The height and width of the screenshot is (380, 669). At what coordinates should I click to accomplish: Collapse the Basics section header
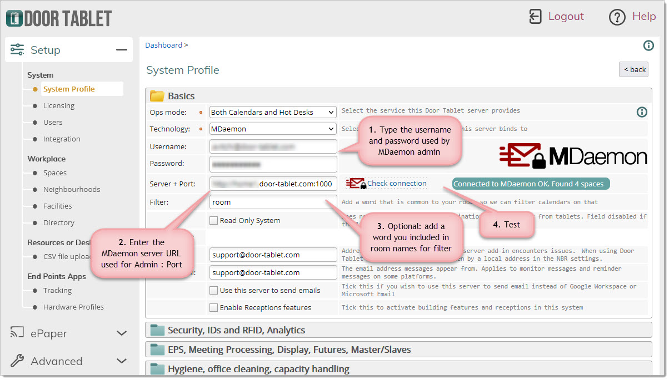(398, 96)
